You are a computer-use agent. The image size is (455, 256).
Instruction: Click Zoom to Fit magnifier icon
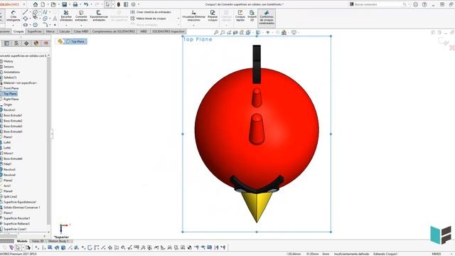tap(216, 33)
